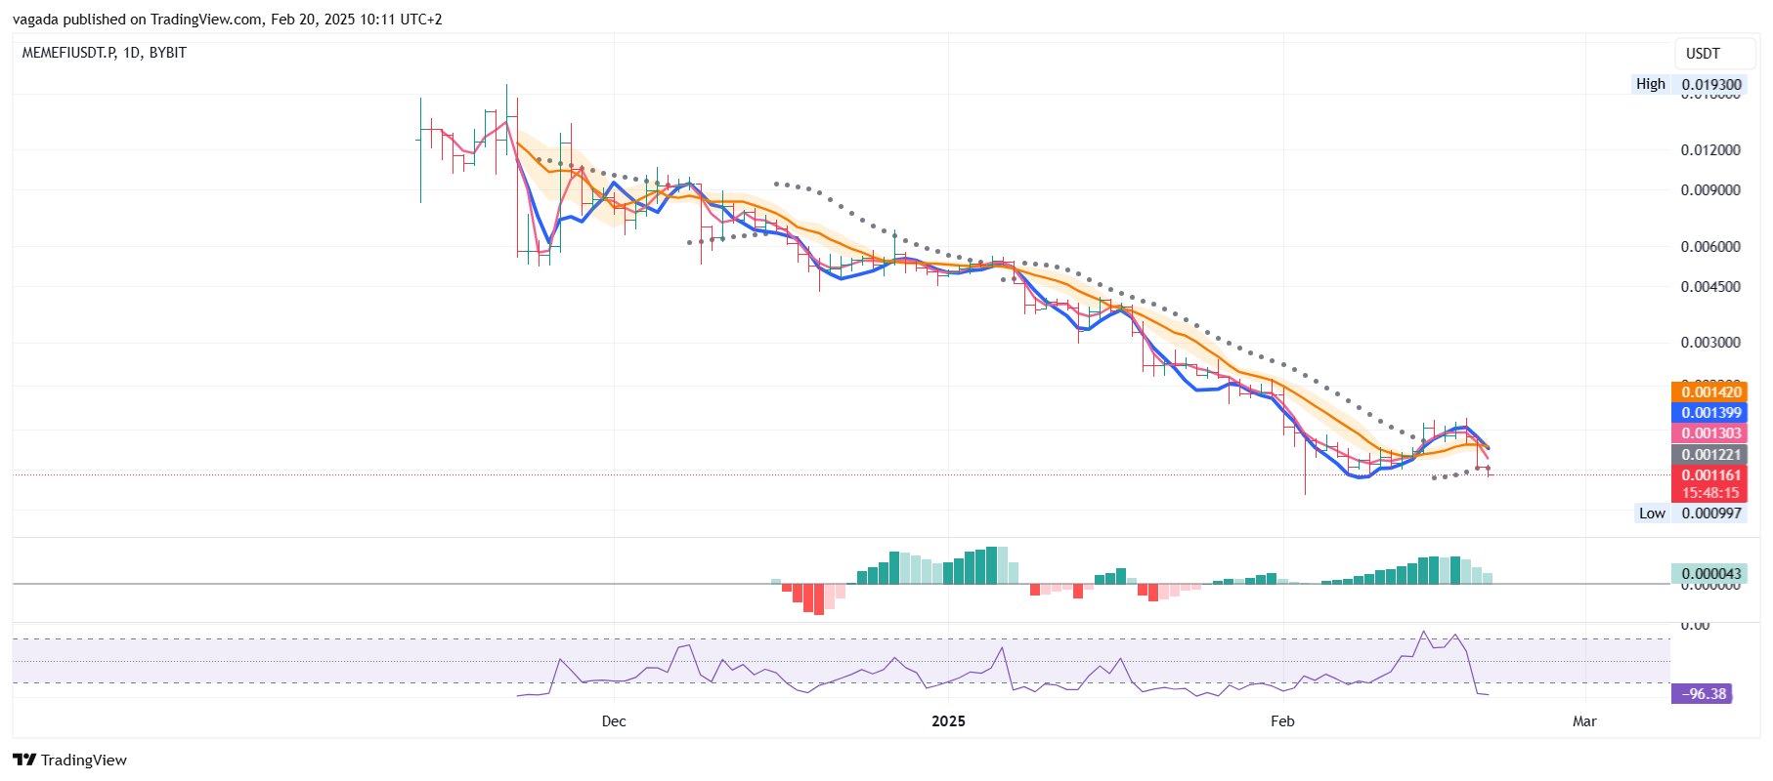Click the red 0.001161 current price label
Image resolution: width=1773 pixels, height=781 pixels.
pyautogui.click(x=1710, y=475)
